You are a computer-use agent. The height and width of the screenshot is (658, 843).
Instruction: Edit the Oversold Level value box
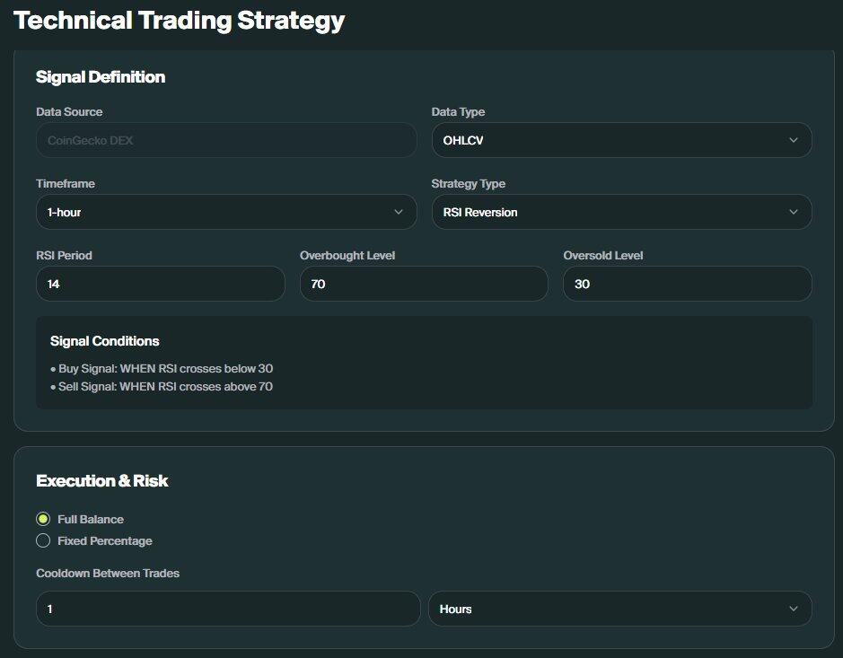(687, 284)
